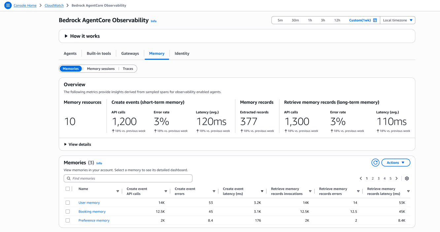The image size is (440, 232).
Task: Switch to the Gateways tab
Action: [x=130, y=53]
